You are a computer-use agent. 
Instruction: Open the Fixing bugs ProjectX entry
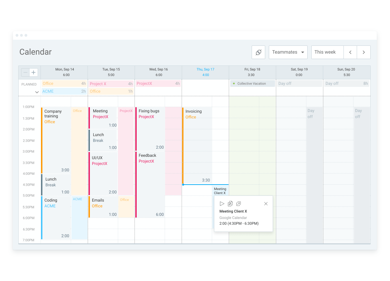coord(150,129)
